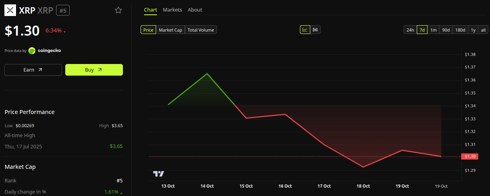
Task: Open the Markets tab
Action: tap(173, 10)
